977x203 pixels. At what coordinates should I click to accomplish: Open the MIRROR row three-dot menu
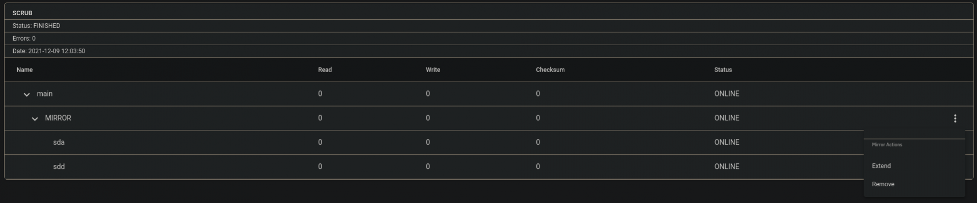(955, 118)
